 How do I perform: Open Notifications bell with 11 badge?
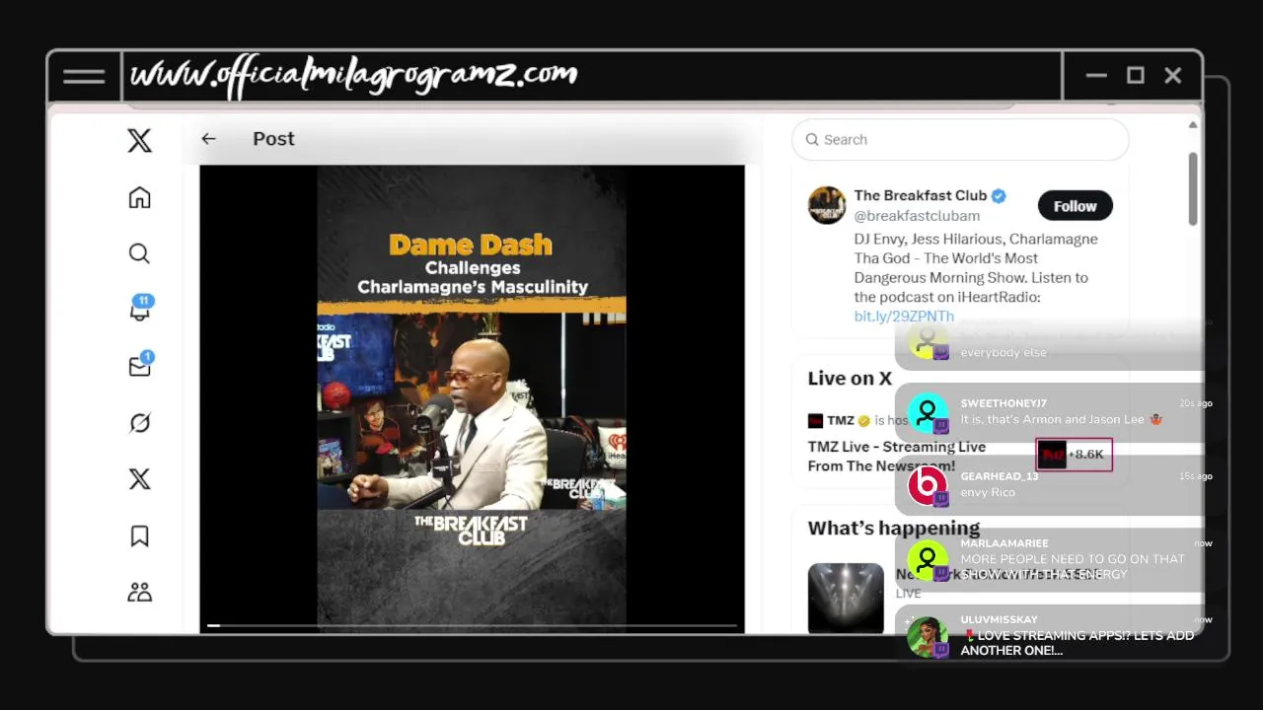click(x=140, y=309)
